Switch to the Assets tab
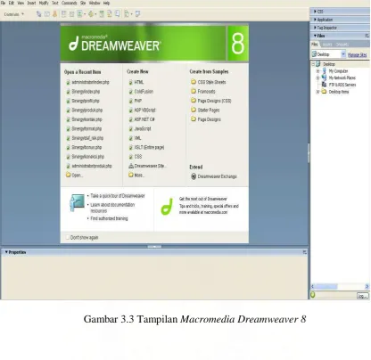This screenshot has width=371, height=360. [327, 45]
